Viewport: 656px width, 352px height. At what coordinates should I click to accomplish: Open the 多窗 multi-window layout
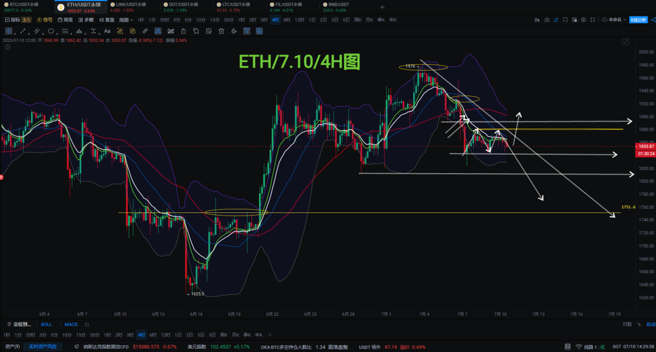(x=86, y=20)
